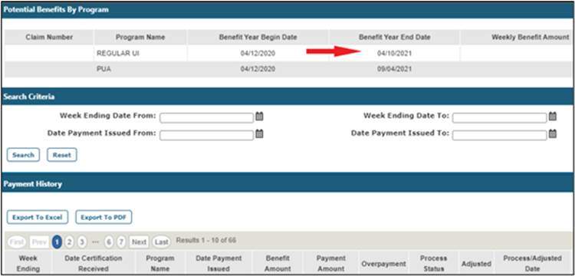
Task: Go to the First results page
Action: coord(17,242)
